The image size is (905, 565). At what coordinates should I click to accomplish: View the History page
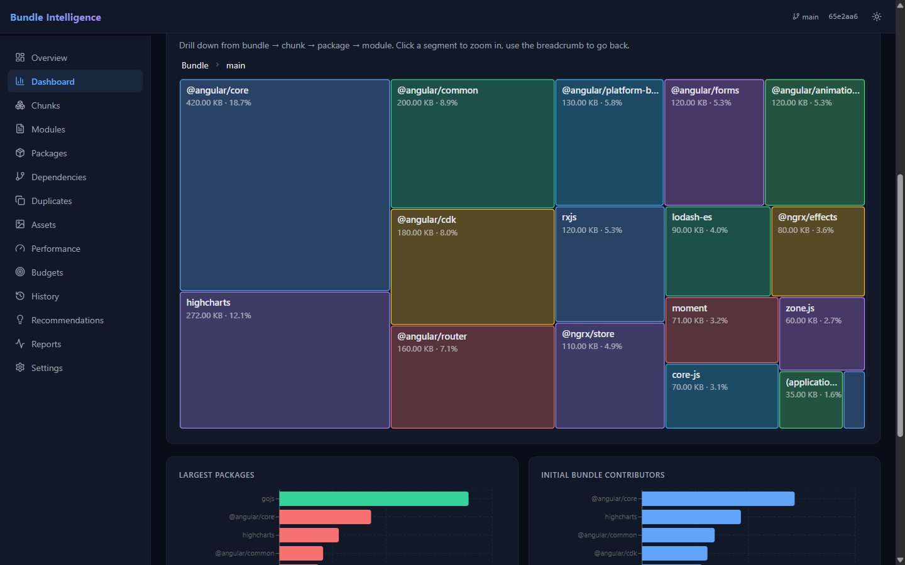(75, 296)
